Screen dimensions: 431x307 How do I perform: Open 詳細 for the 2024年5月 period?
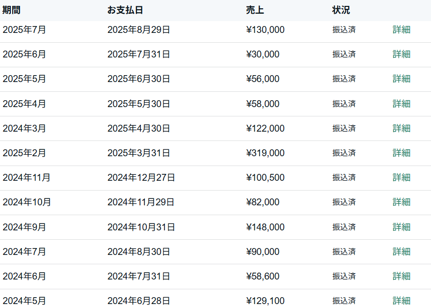[401, 301]
